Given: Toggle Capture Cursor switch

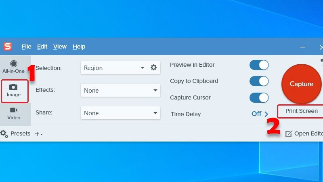Looking at the screenshot, I should coord(259,97).
